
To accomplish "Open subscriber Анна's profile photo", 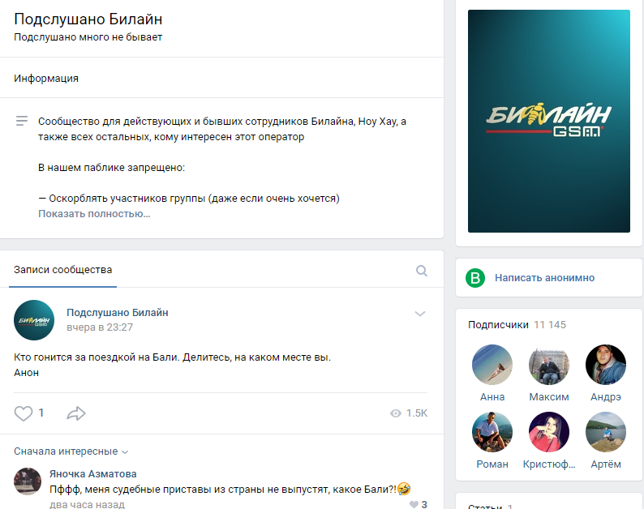I will point(492,365).
